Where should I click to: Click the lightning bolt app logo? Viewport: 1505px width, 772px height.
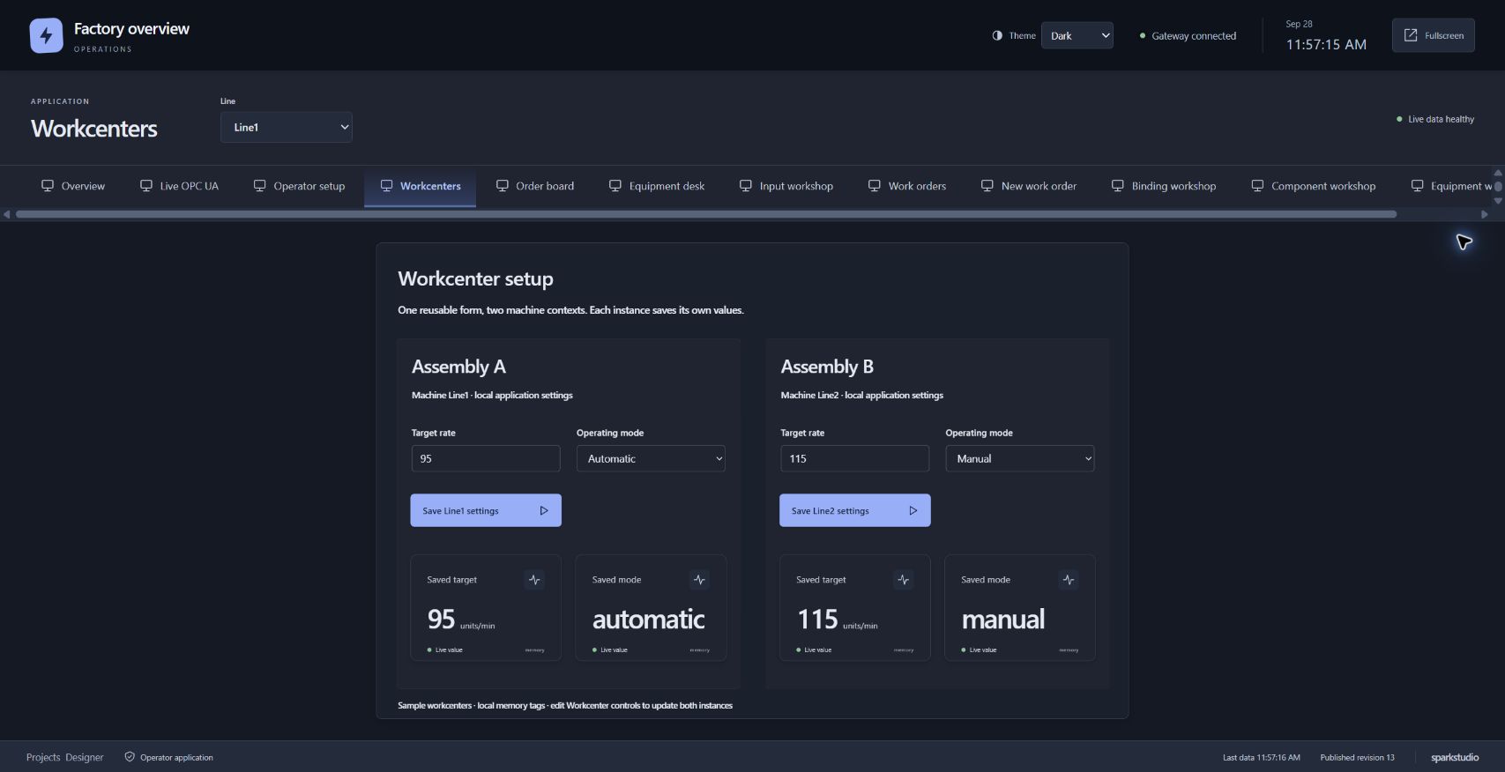(x=46, y=36)
